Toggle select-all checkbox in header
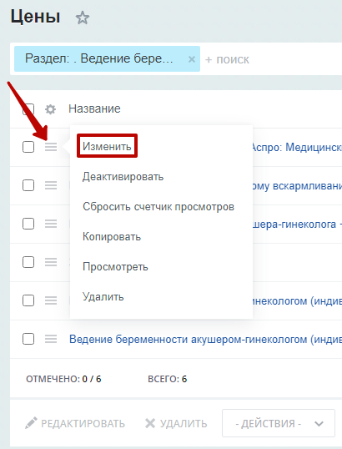 28,109
